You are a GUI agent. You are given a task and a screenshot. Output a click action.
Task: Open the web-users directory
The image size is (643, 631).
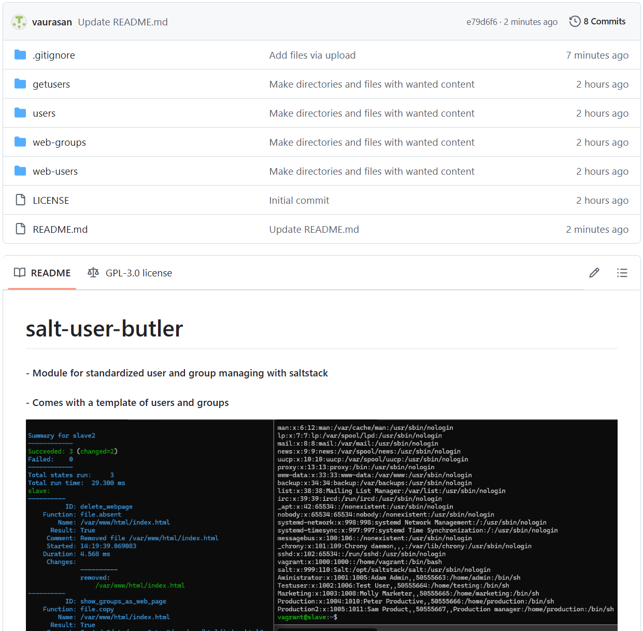coord(55,171)
